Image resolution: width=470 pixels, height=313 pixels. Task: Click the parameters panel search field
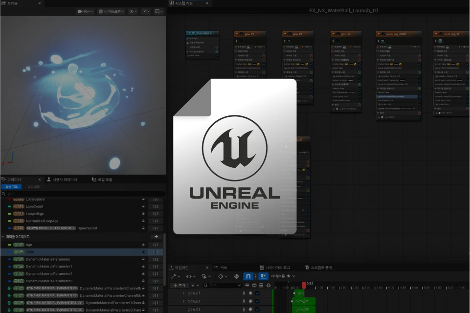(83, 194)
